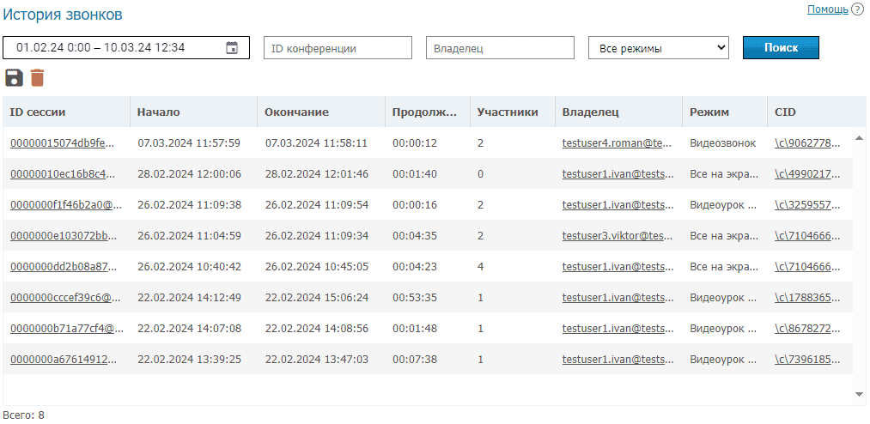Click the help question mark icon
Viewport: 870px width, 424px height.
(x=857, y=9)
